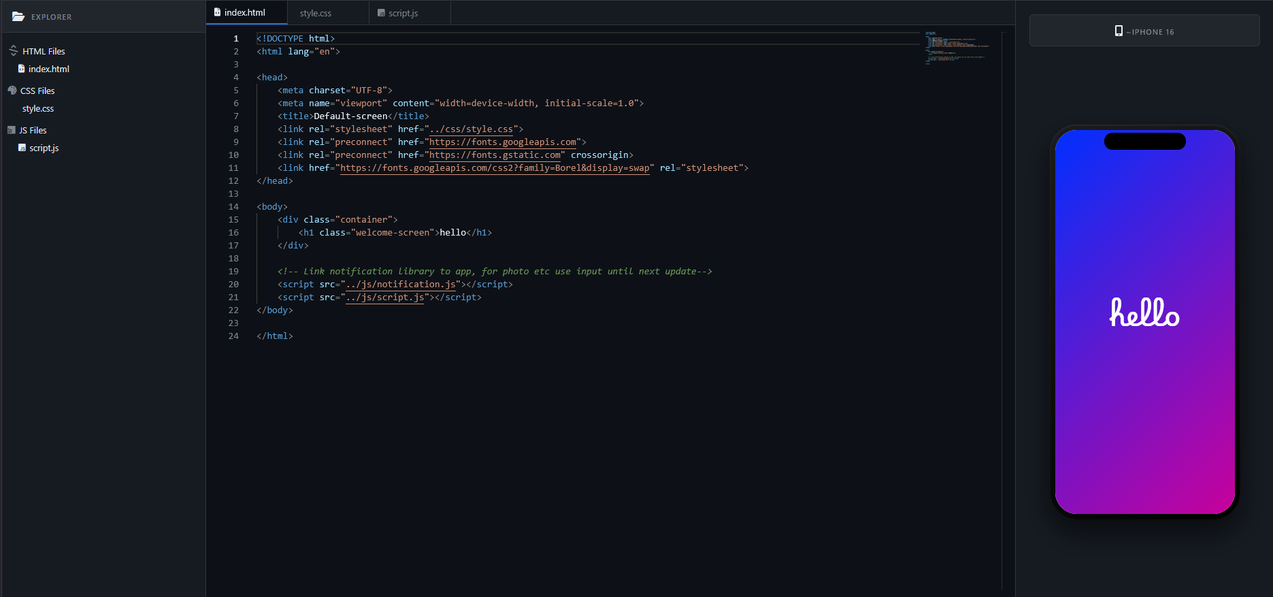Follow the https://fonts.gstatic.com link
This screenshot has height=597, width=1273.
[495, 155]
